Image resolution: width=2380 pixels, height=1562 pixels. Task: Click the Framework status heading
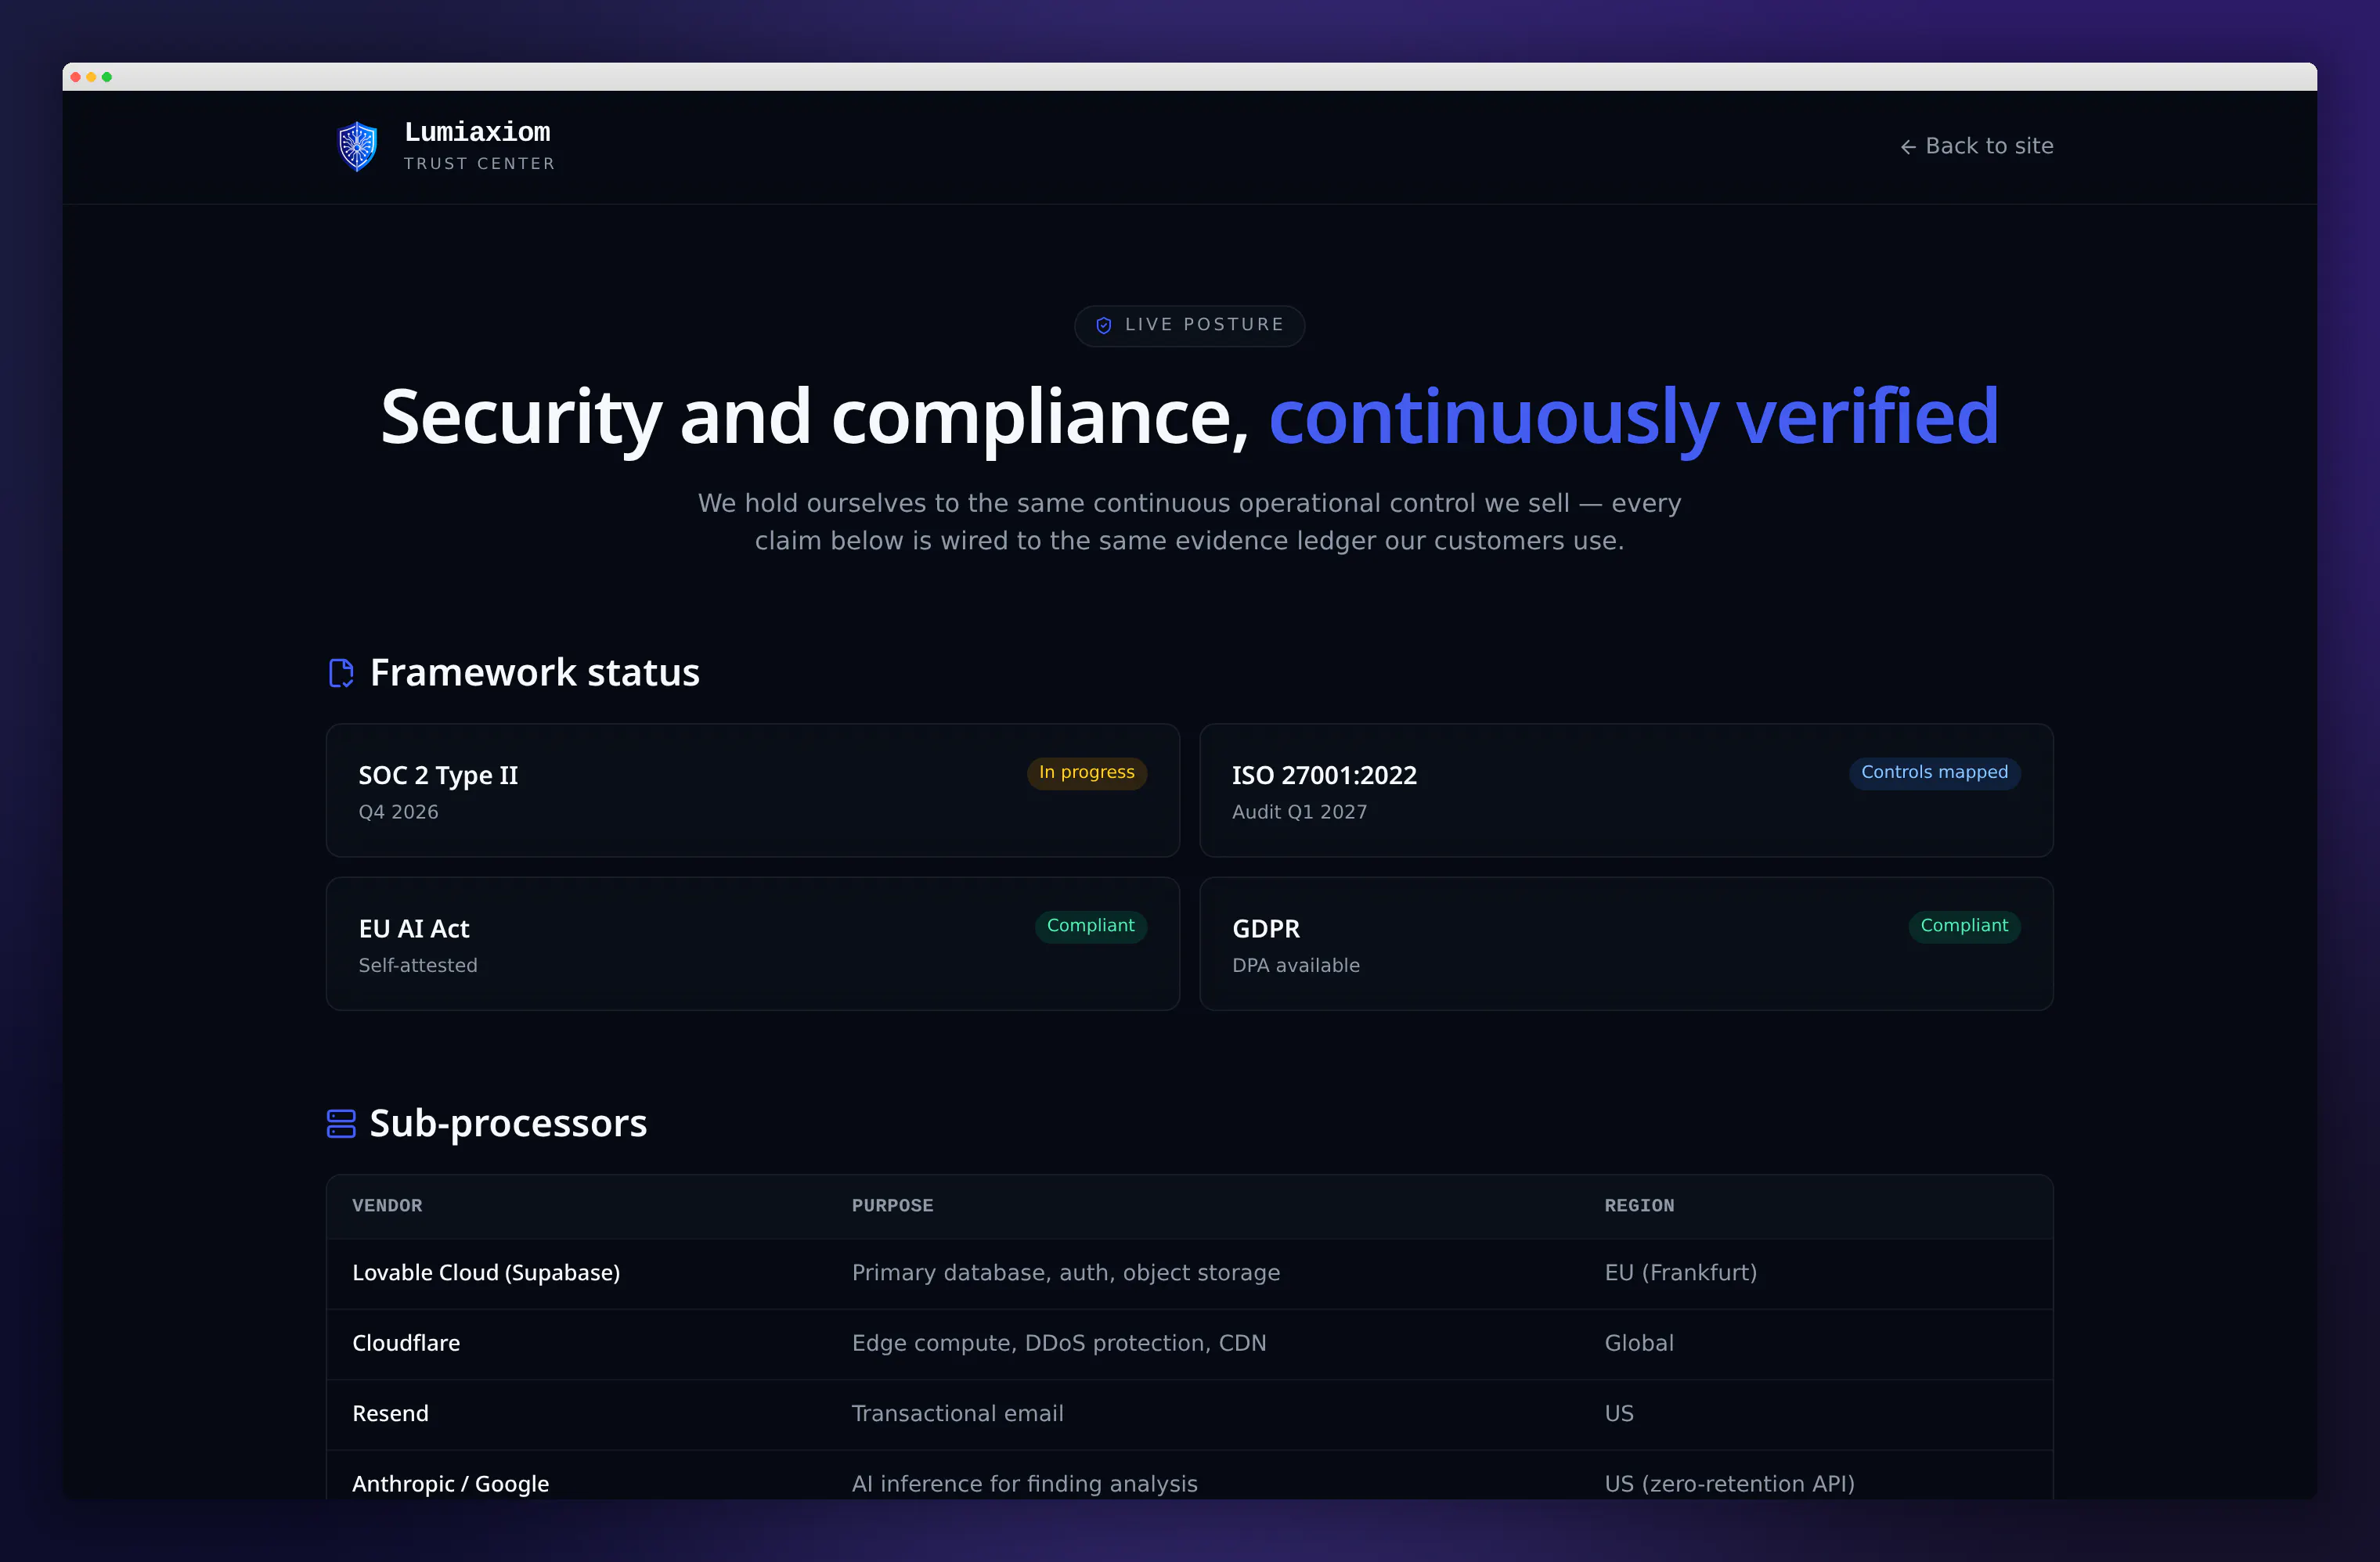point(534,672)
